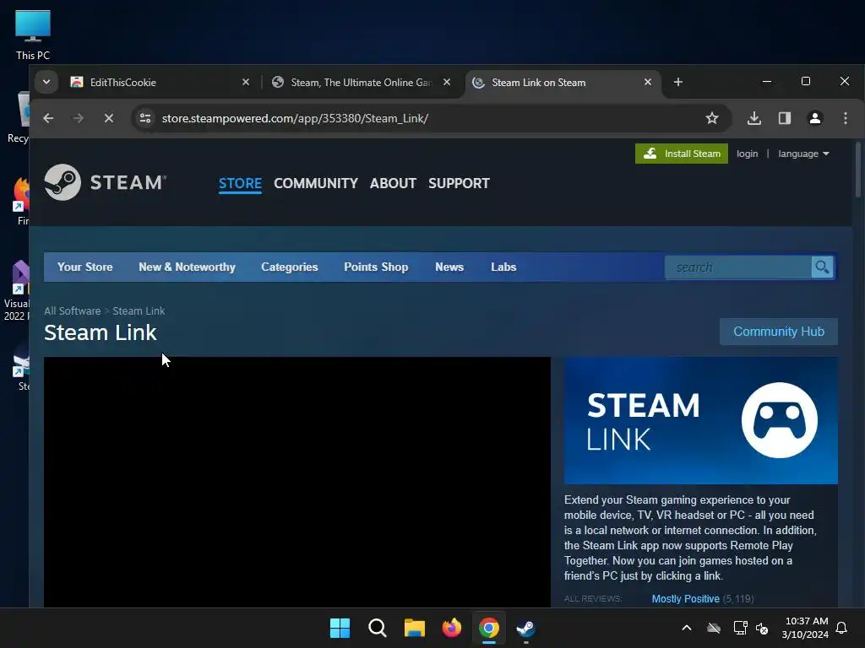This screenshot has height=648, width=865.
Task: Open notifications bell in taskbar
Action: (x=841, y=628)
